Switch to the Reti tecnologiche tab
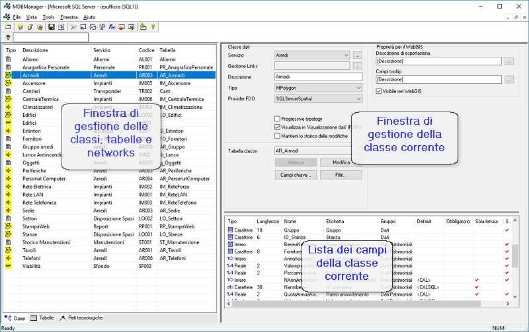This screenshot has height=332, width=529. coord(81,318)
